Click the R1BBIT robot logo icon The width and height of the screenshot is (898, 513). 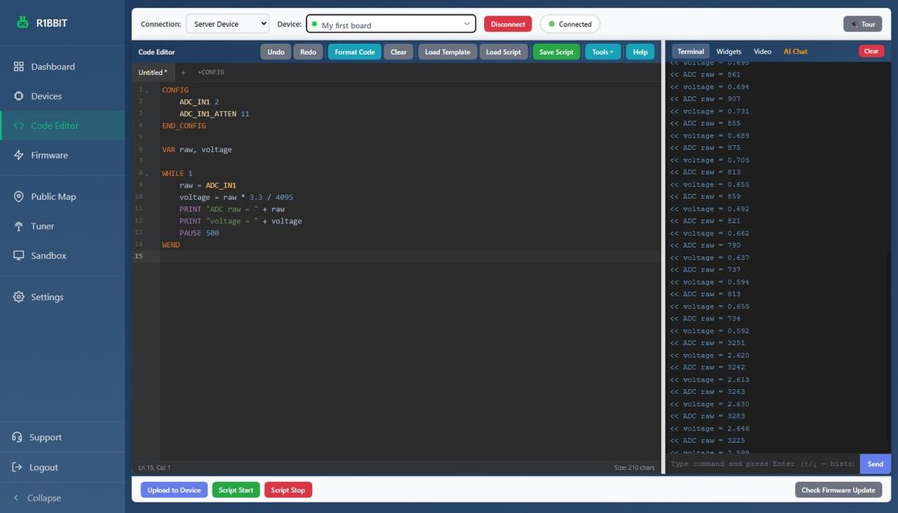click(22, 22)
